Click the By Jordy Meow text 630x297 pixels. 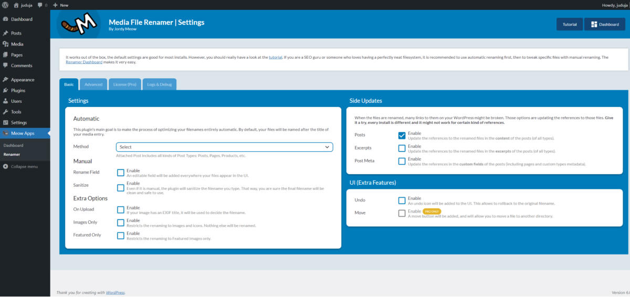[122, 29]
